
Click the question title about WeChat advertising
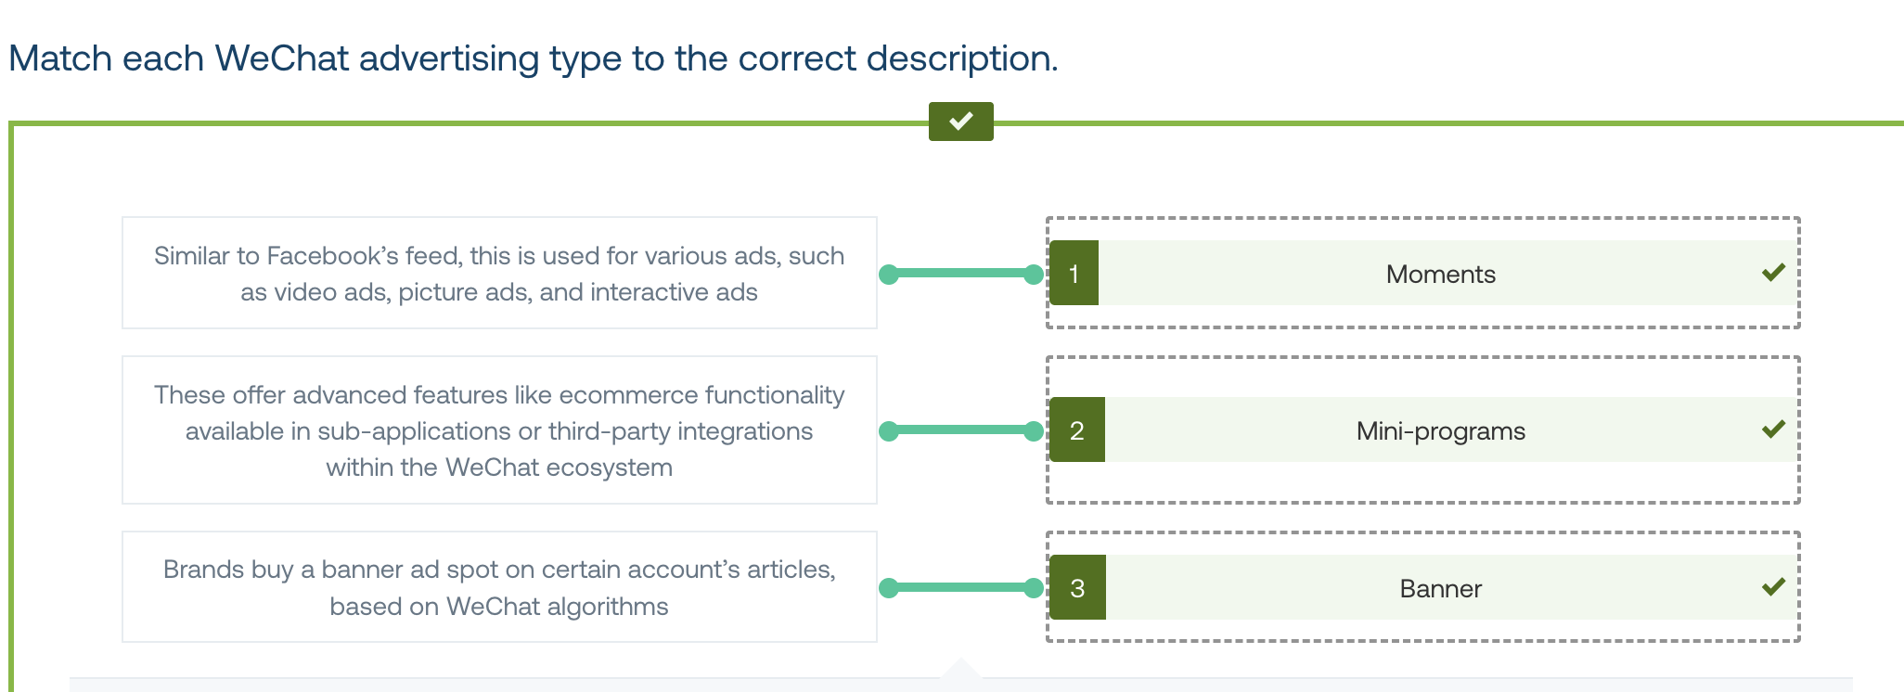coord(534,58)
